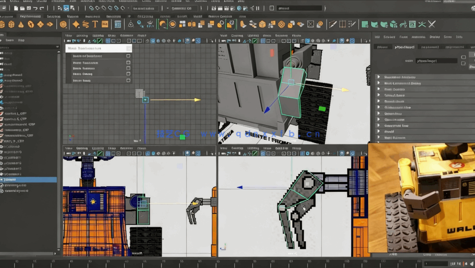Tick the first checkbox in the floating options panel

(x=128, y=56)
